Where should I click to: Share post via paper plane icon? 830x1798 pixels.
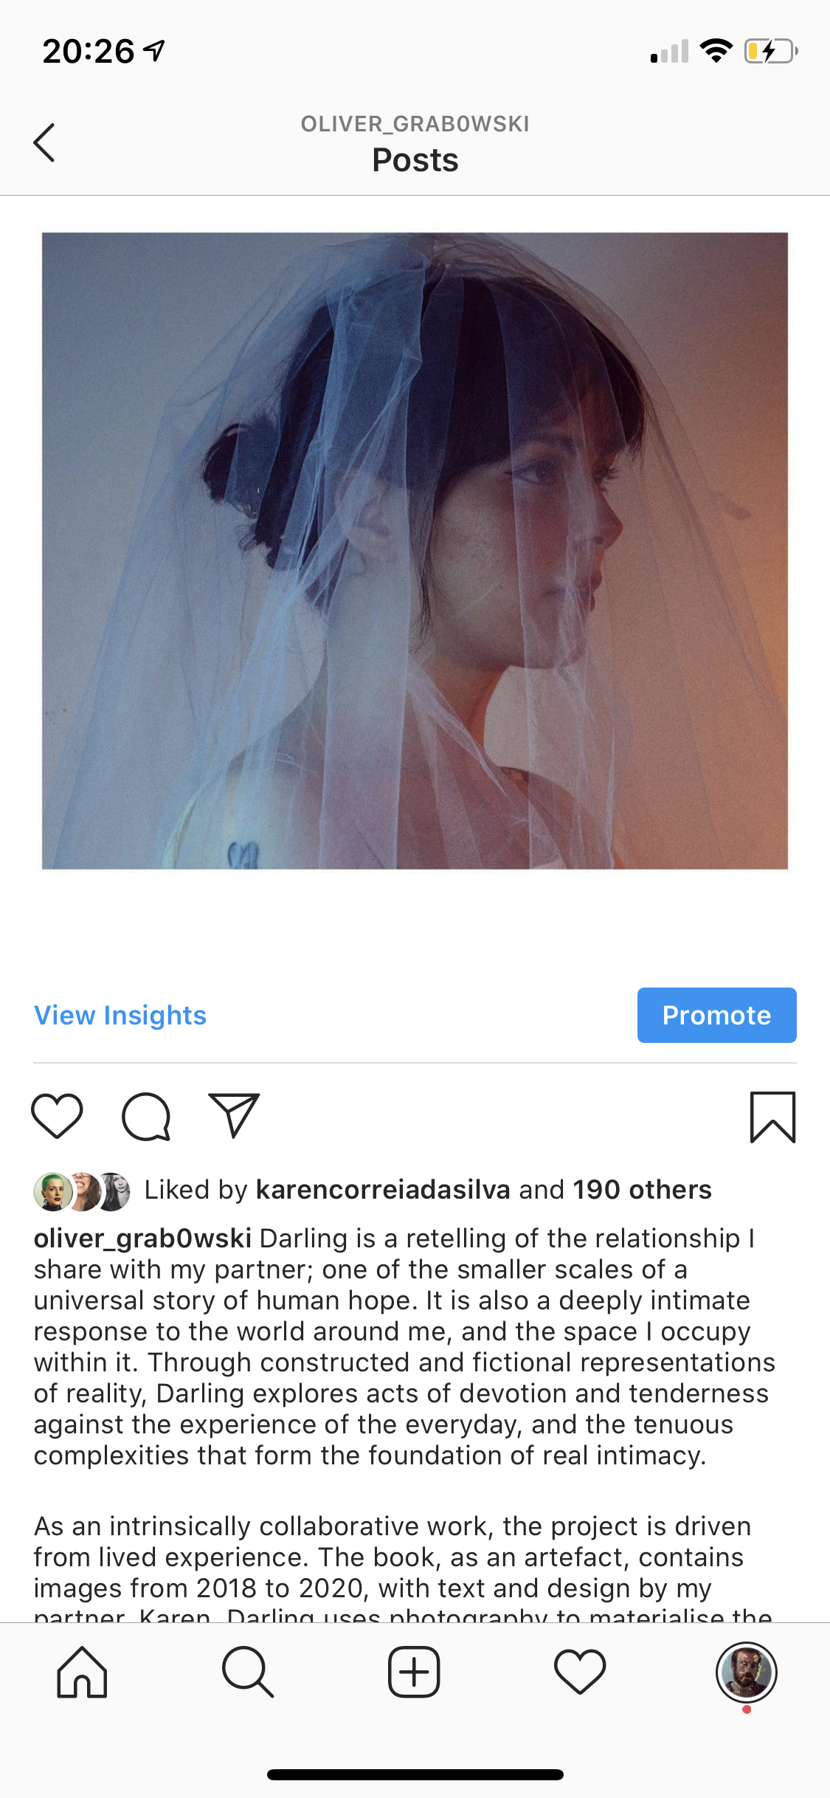[235, 1115]
